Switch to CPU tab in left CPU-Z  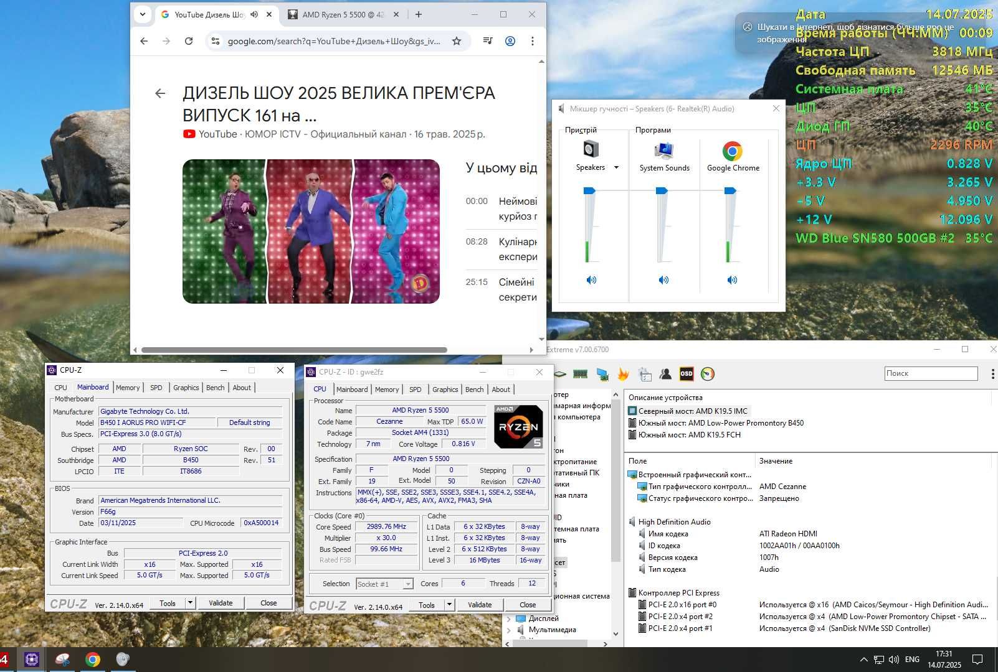[x=60, y=388]
